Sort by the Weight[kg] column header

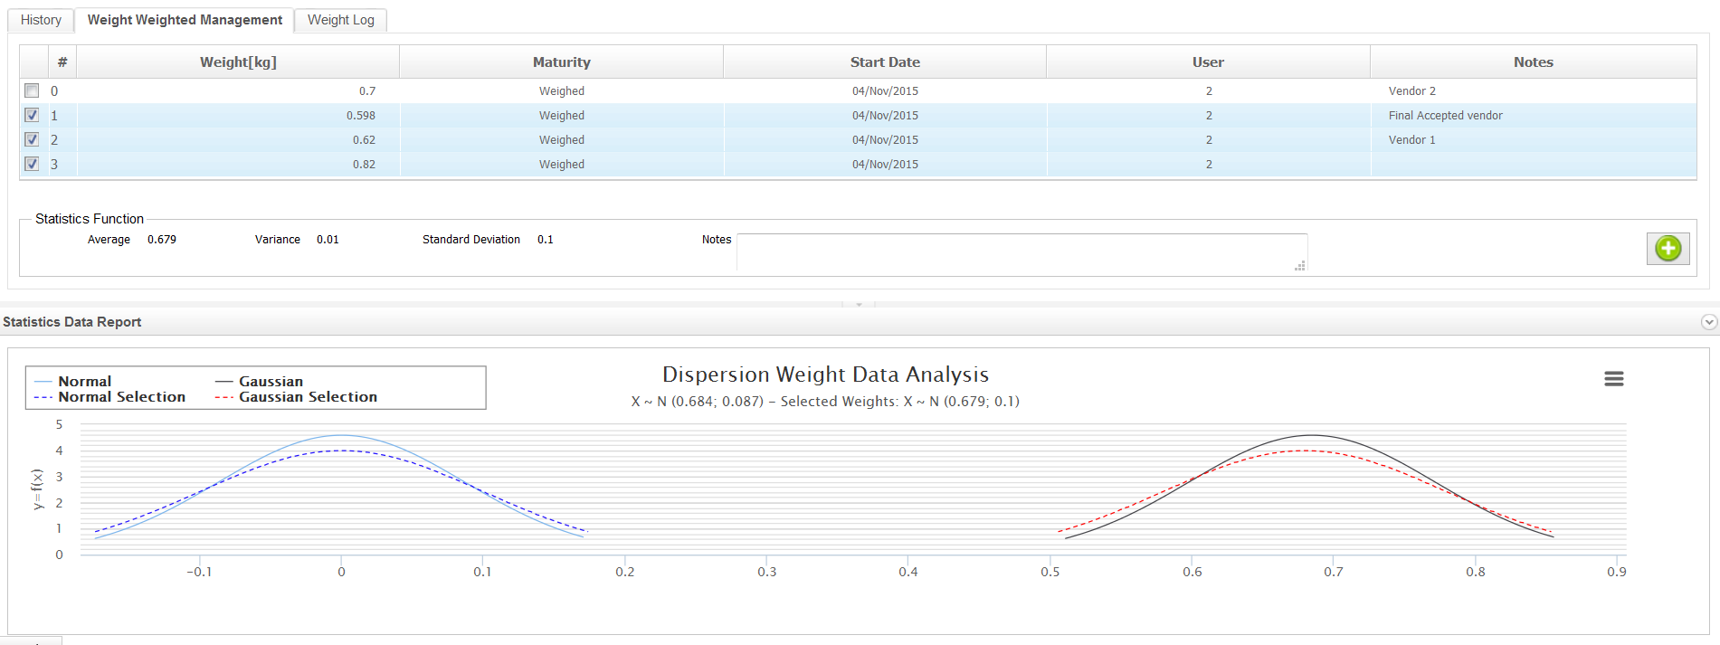(x=238, y=62)
